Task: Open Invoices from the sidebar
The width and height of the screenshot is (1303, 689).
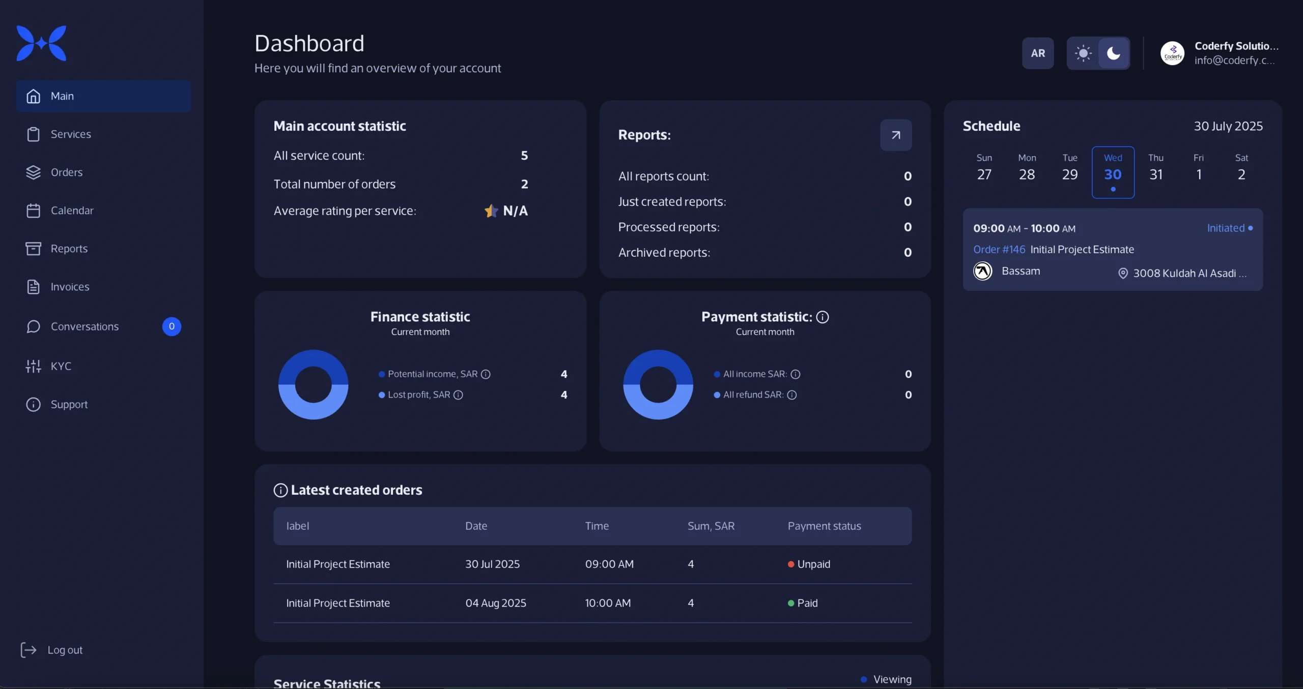Action: pyautogui.click(x=70, y=286)
